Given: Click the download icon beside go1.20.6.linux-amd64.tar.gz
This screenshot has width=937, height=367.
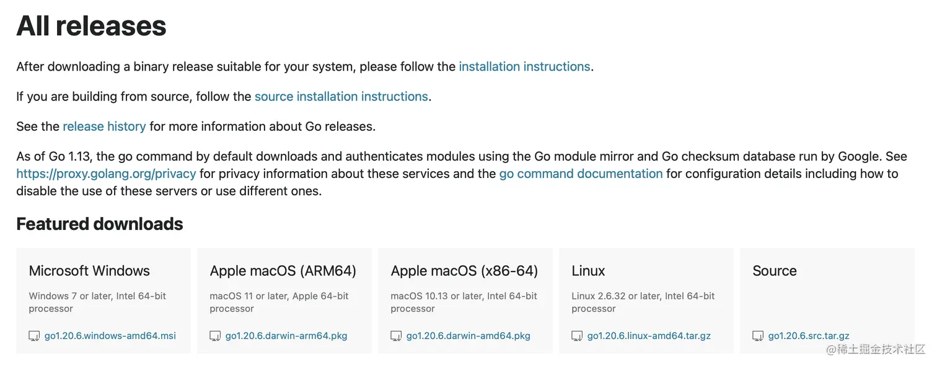Looking at the screenshot, I should 577,336.
